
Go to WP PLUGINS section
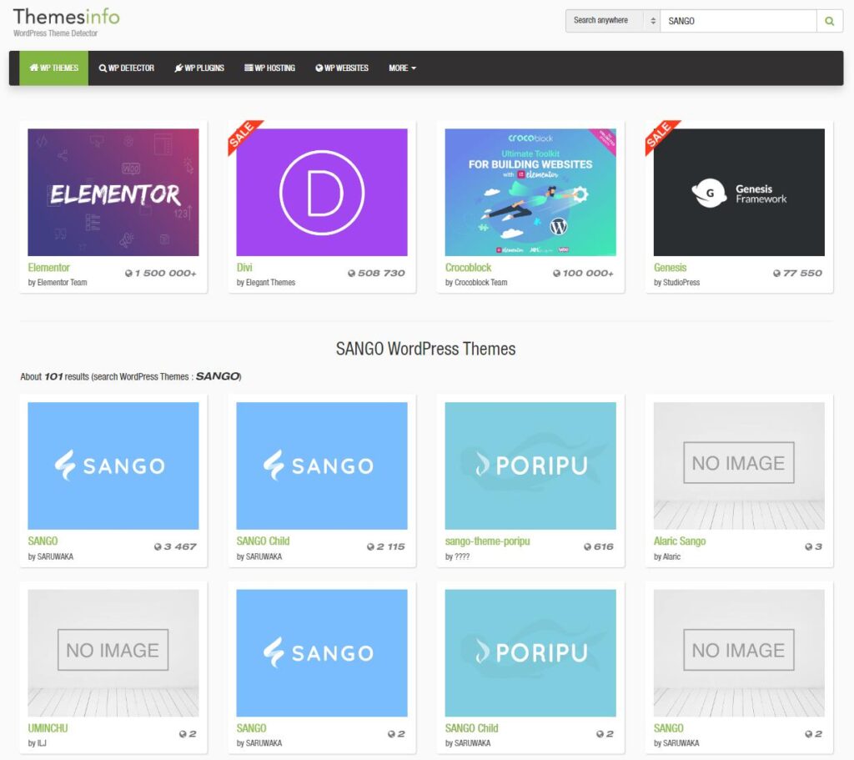click(199, 68)
